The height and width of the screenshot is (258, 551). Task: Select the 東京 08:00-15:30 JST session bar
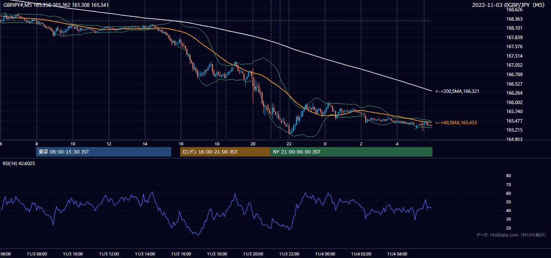coord(103,152)
